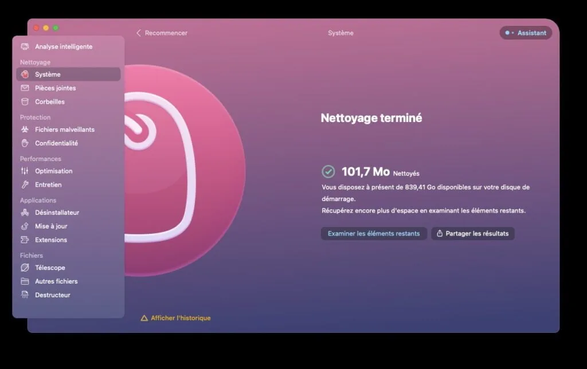Open the Assistant panel
587x369 pixels.
point(525,33)
